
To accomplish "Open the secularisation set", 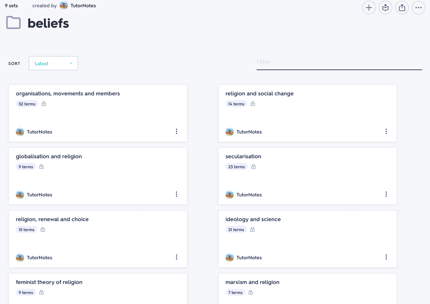I will click(x=243, y=156).
